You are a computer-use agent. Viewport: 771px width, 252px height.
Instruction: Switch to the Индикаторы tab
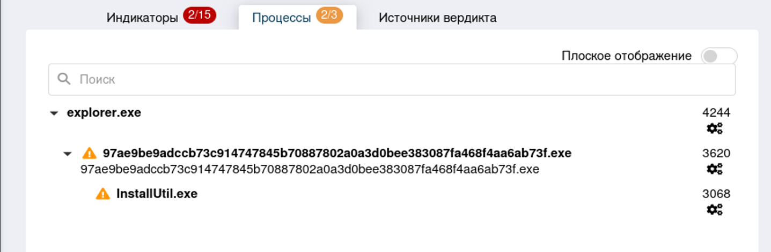pos(142,18)
